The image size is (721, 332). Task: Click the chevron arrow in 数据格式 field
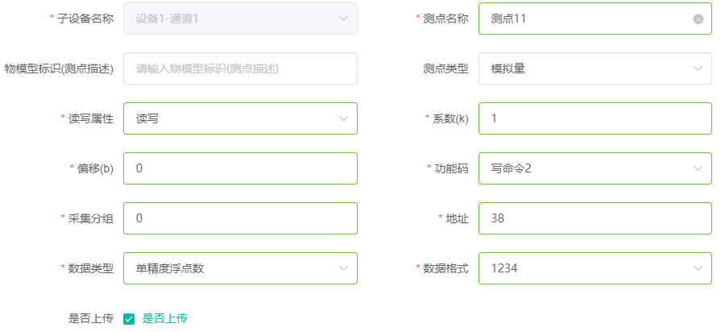point(698,268)
